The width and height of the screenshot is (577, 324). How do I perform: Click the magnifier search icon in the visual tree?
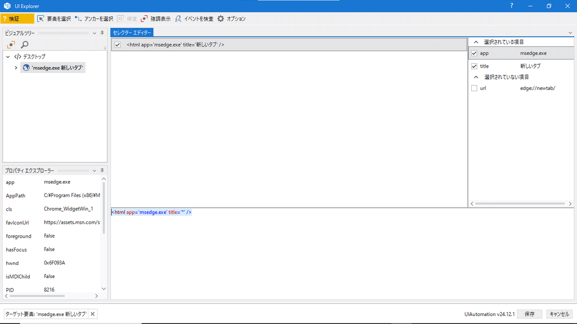(25, 45)
